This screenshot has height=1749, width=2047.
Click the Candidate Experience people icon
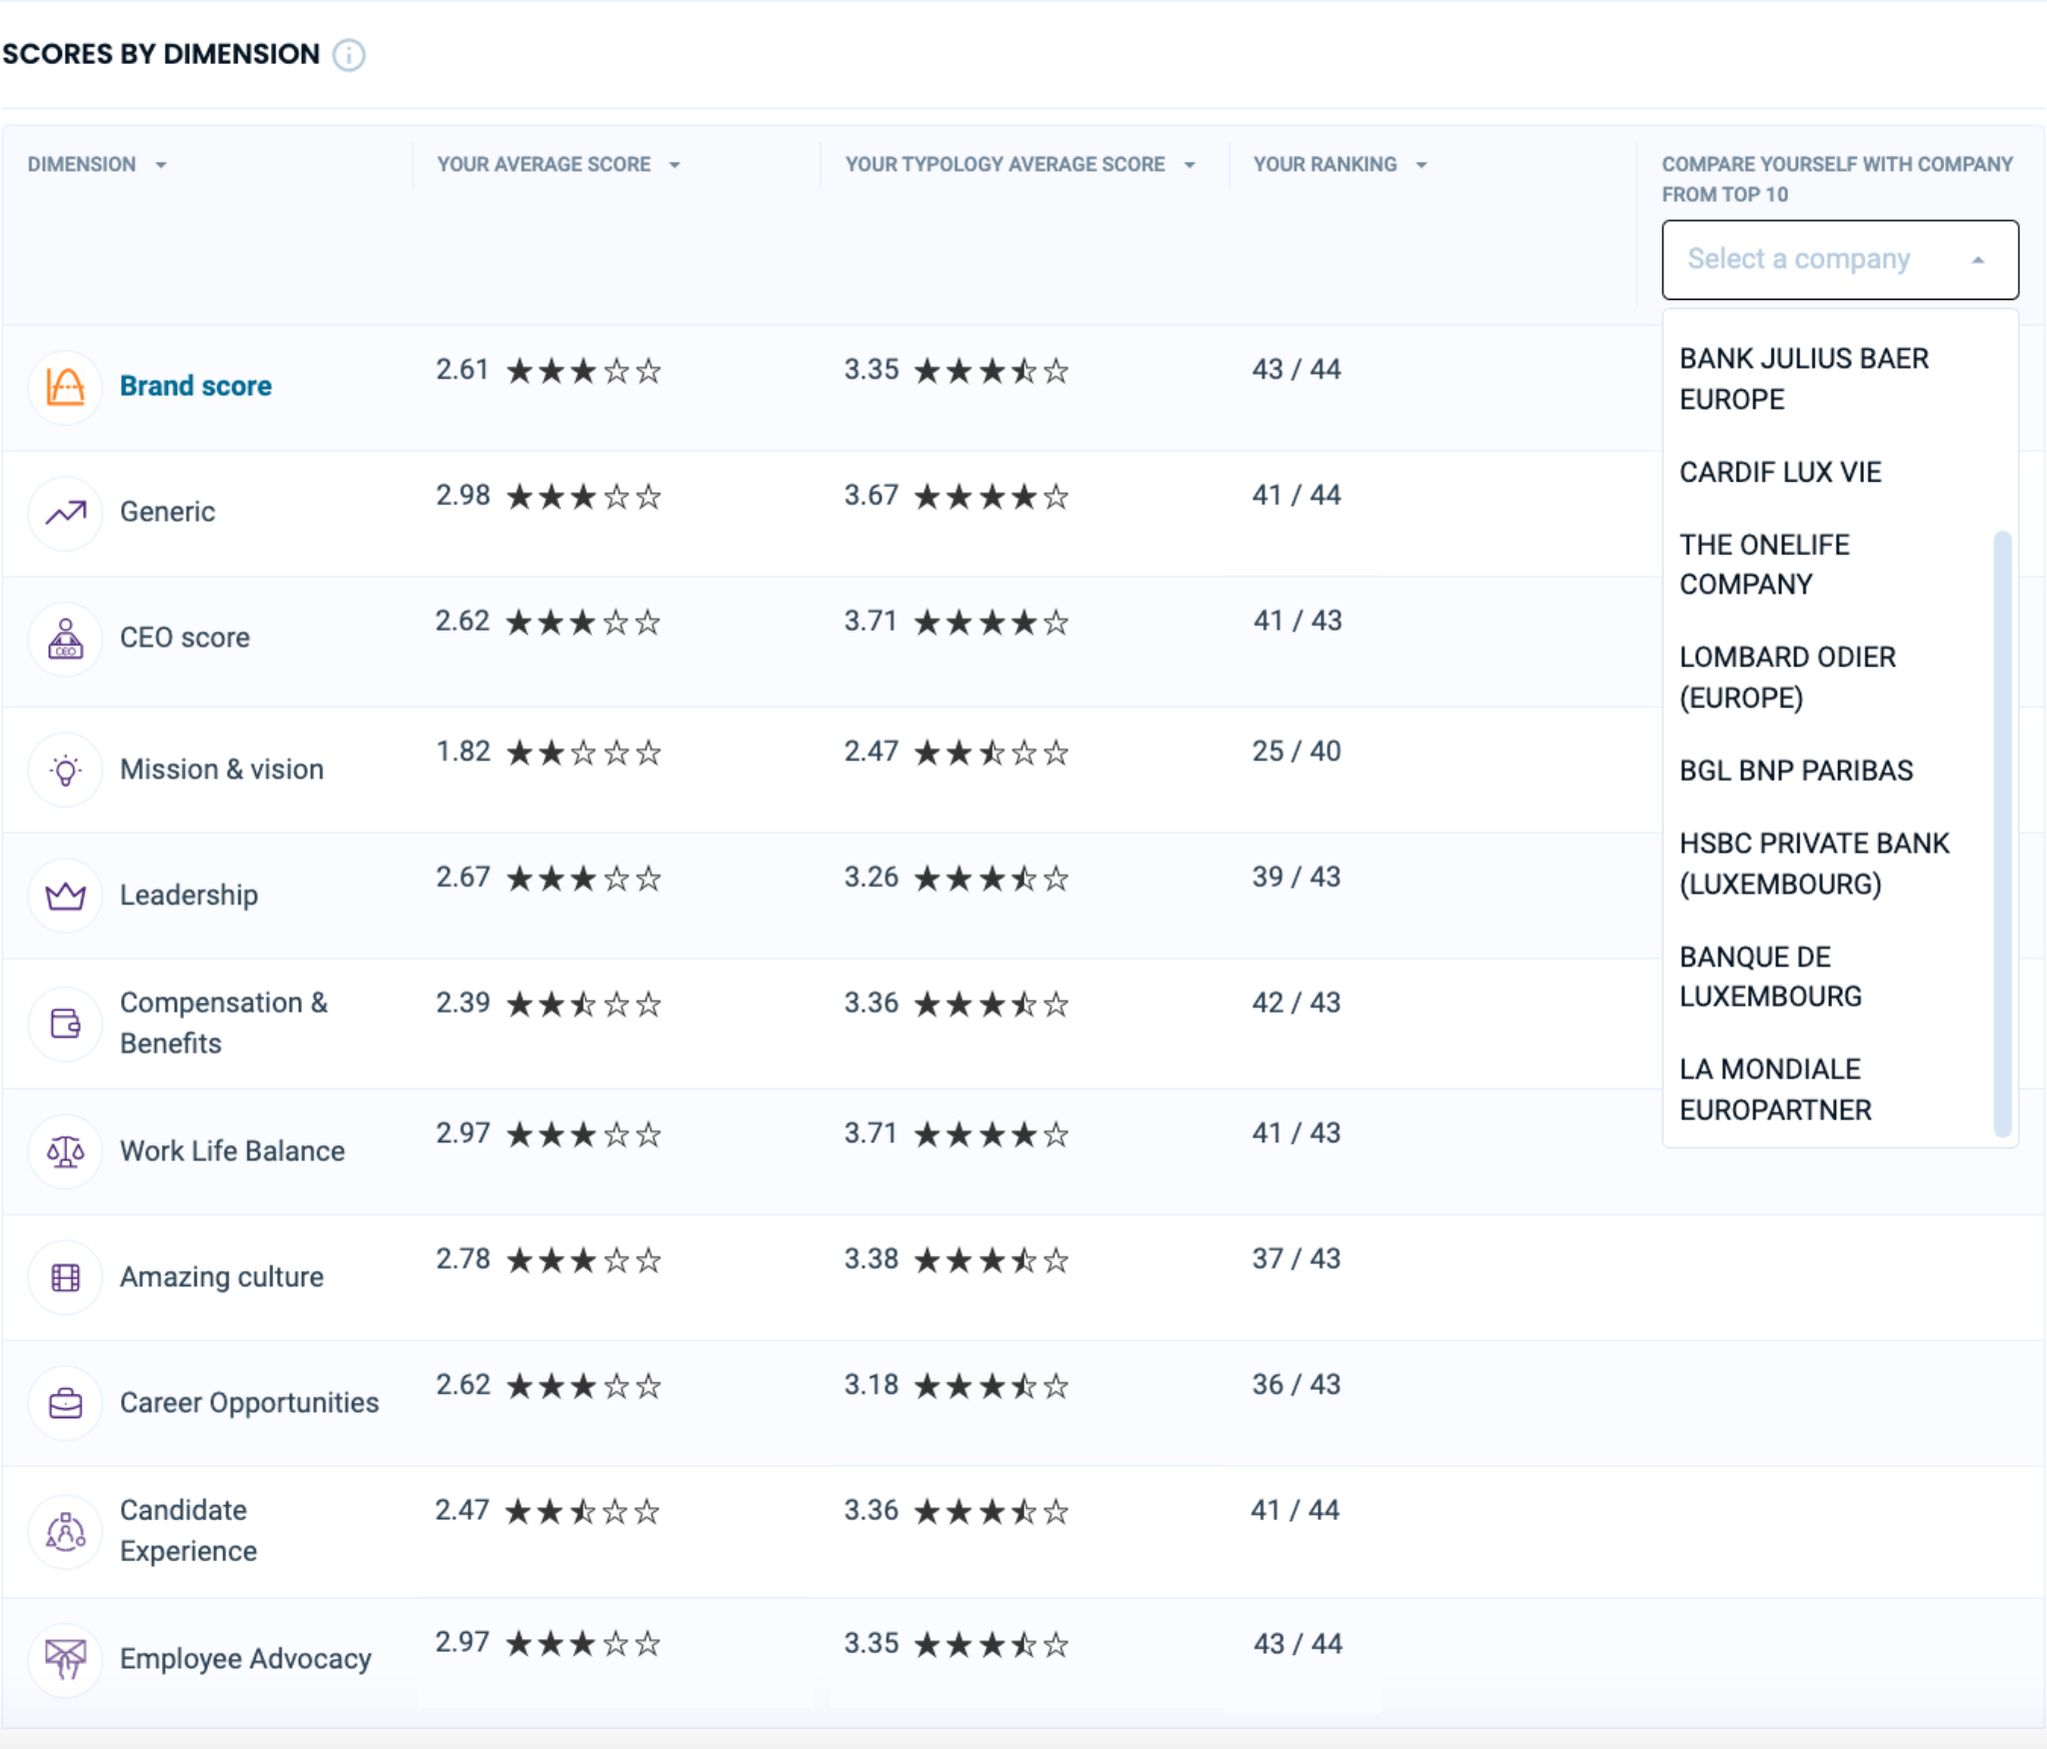tap(66, 1531)
